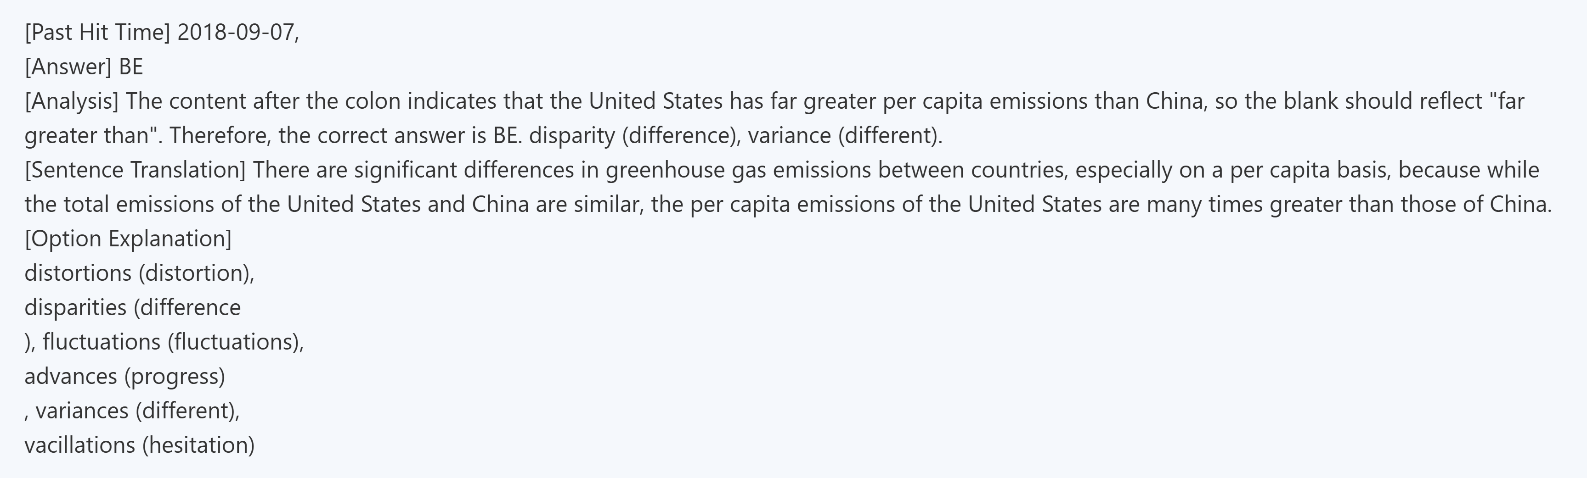The image size is (1587, 478).
Task: Click the word fluctuations in option list
Action: pyautogui.click(x=102, y=342)
